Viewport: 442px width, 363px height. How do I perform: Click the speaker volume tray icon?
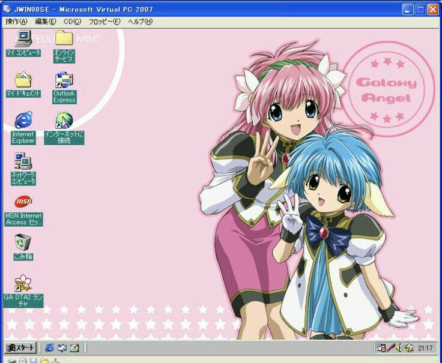pos(398,347)
